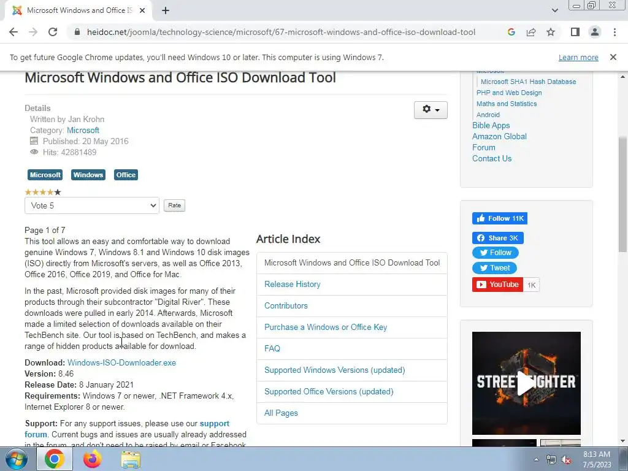Viewport: 628px width, 471px height.
Task: Expand the Vote 5 rating dropdown
Action: [92, 205]
